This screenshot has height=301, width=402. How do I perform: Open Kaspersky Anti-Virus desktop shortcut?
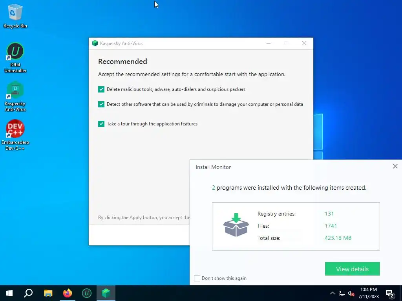click(15, 96)
